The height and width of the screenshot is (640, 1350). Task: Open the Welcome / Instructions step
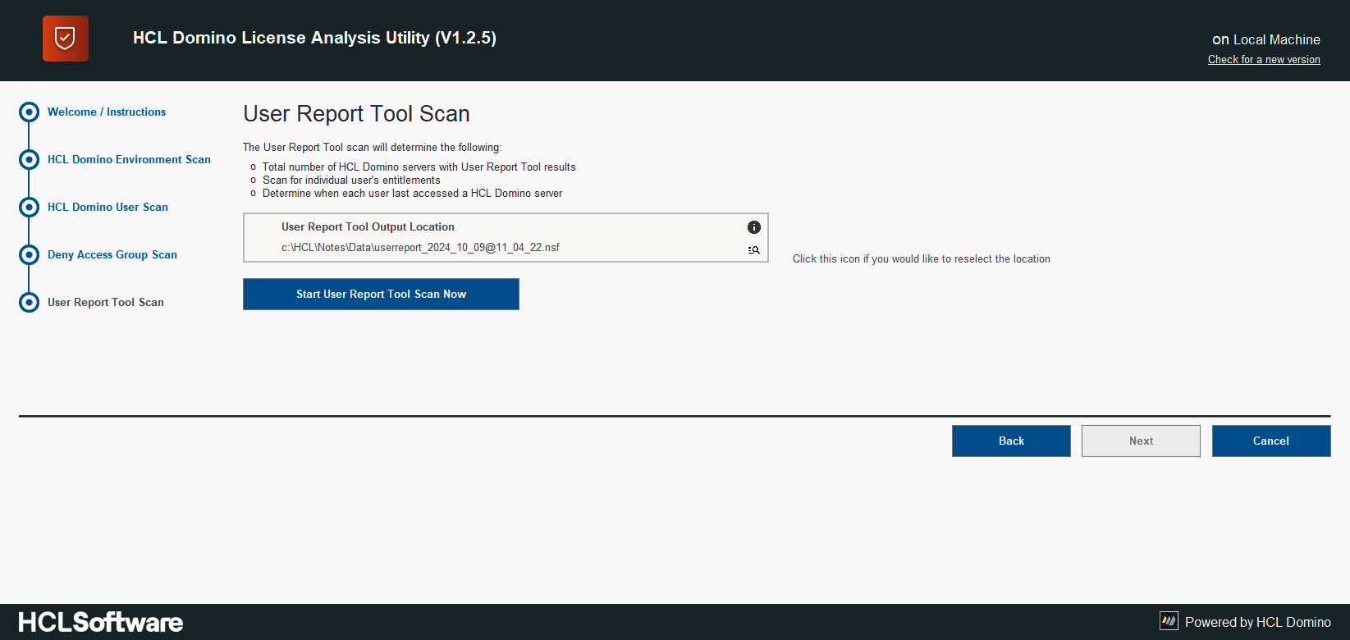[107, 112]
